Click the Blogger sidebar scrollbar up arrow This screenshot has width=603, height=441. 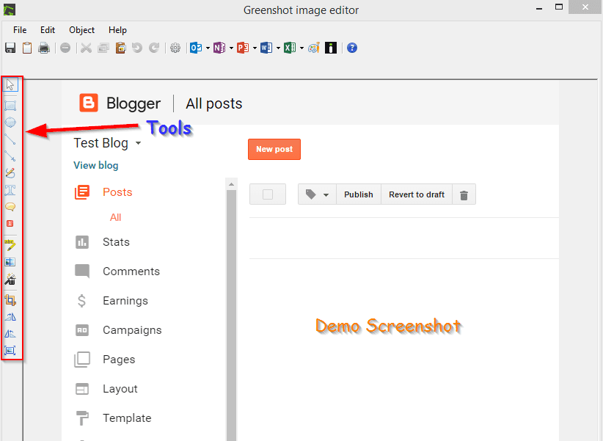click(x=232, y=184)
